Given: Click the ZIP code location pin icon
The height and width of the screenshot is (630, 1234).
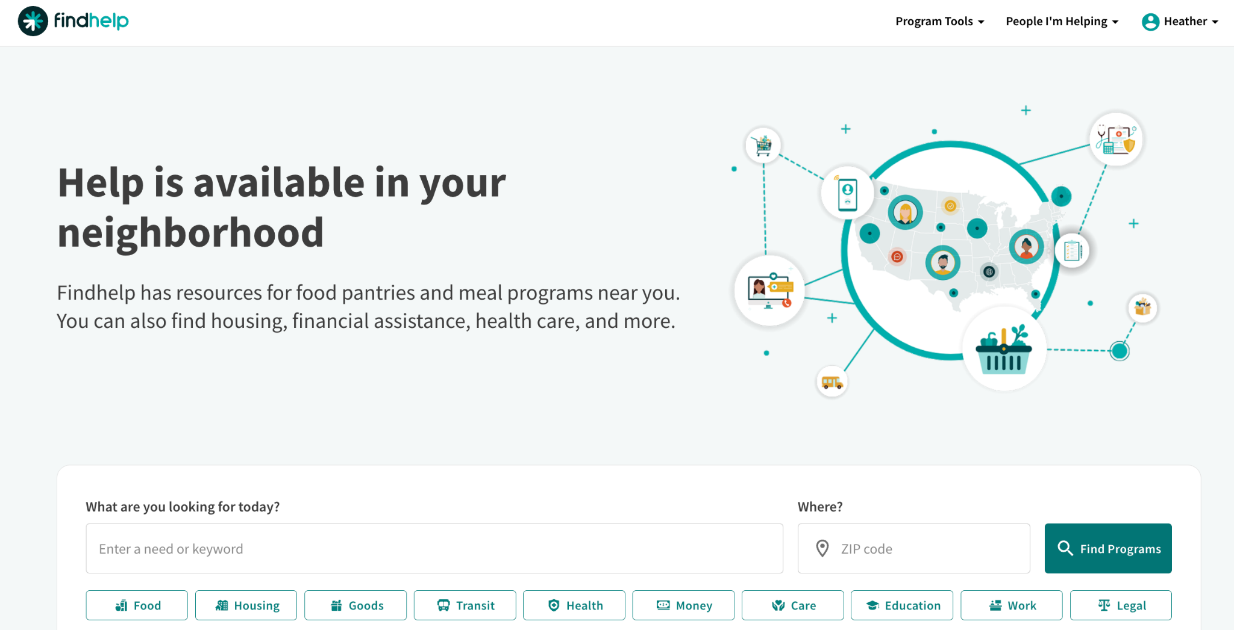Looking at the screenshot, I should click(x=822, y=548).
